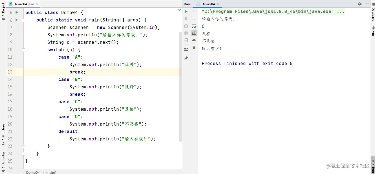Click 'String c = scanner.next();' code line
This screenshot has height=174, width=375.
coord(83,42)
